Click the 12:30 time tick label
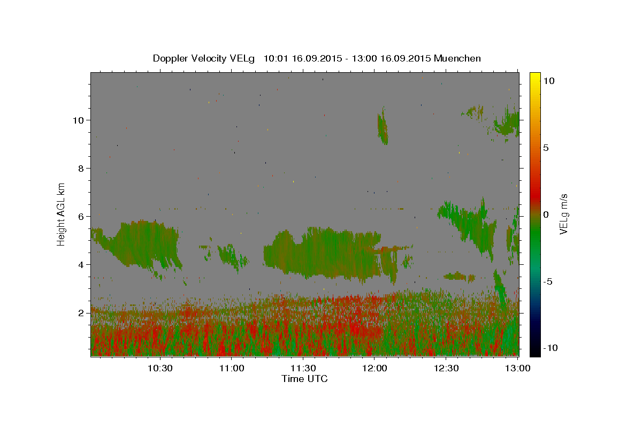The height and width of the screenshot is (428, 642). click(446, 369)
